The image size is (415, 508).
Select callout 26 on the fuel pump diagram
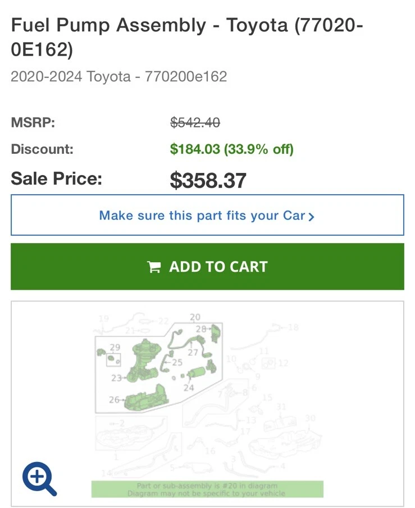(x=114, y=400)
